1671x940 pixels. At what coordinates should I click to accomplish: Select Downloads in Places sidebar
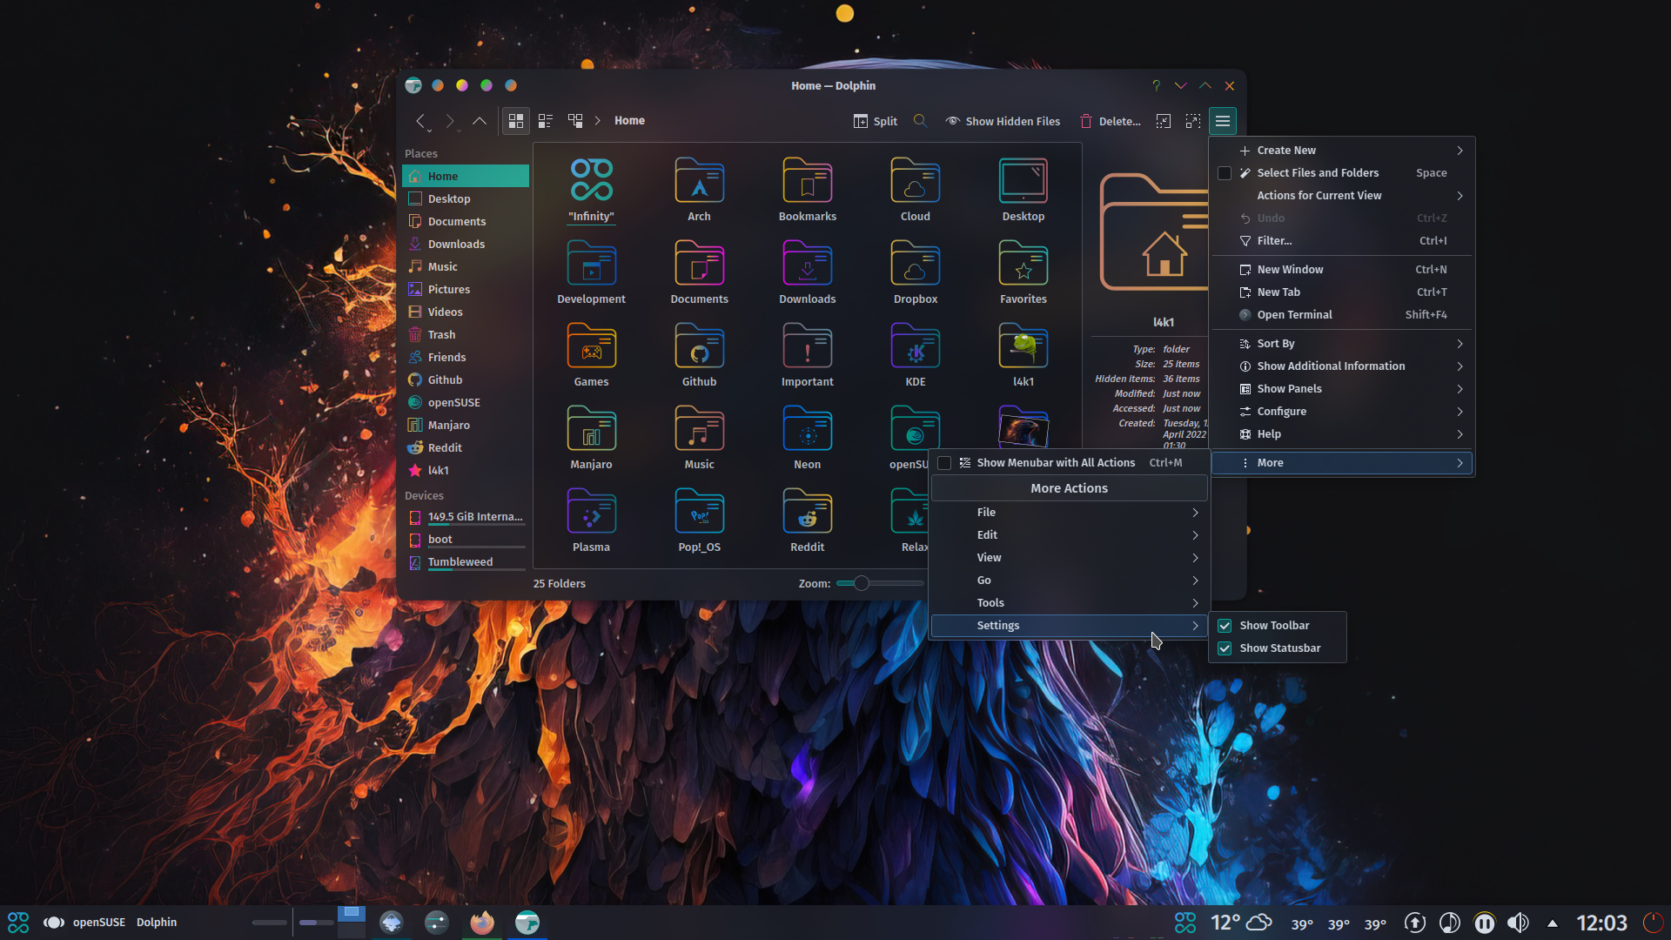point(466,245)
